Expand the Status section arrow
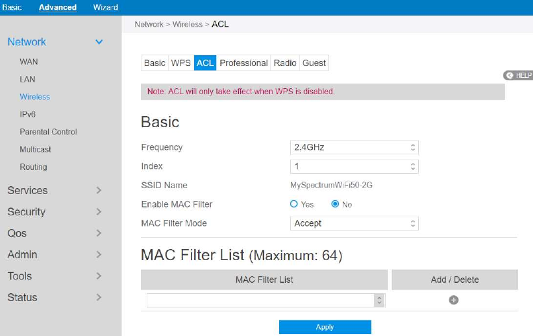Viewport: 533px width, 336px height. pos(99,298)
